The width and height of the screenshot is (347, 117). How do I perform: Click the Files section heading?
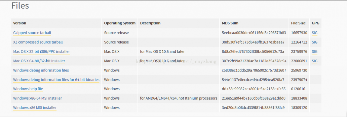tap(20, 6)
